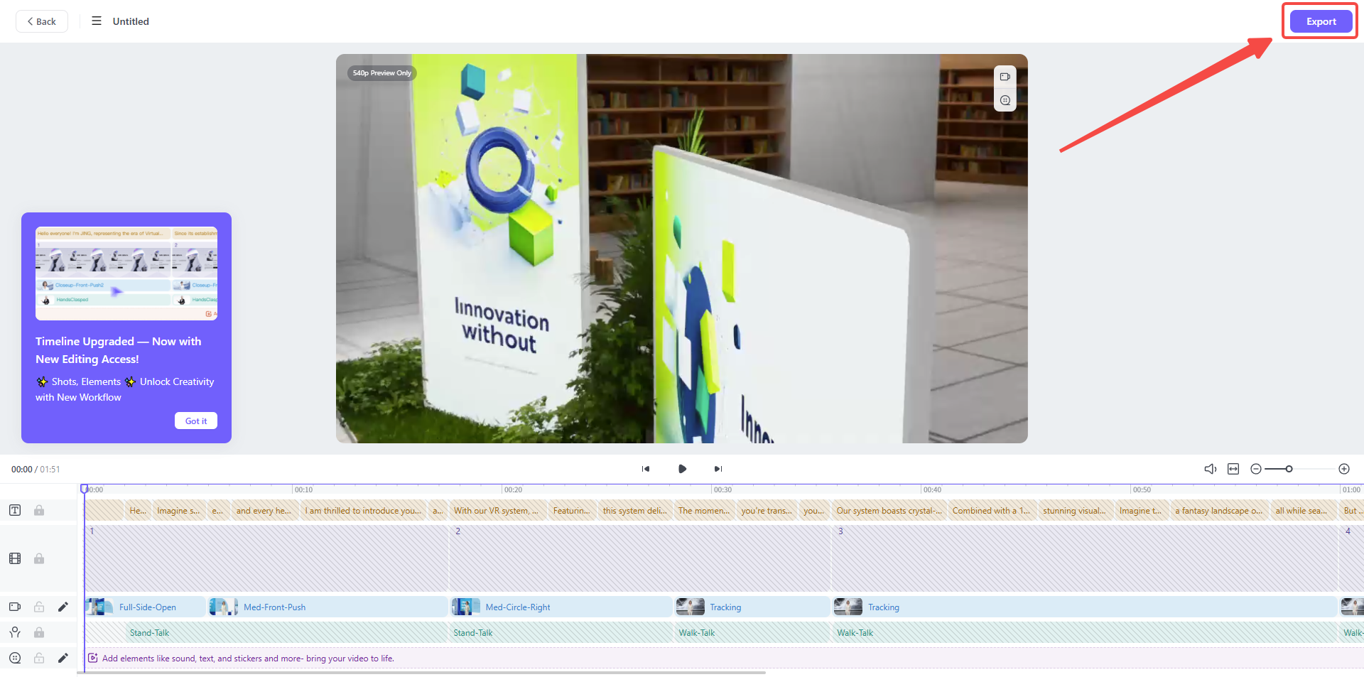1364x677 pixels.
Task: Click the avatar action track icon
Action: click(x=15, y=632)
